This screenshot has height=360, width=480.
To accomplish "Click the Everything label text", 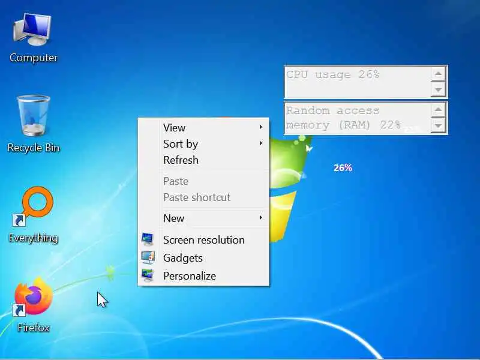I will coord(34,238).
